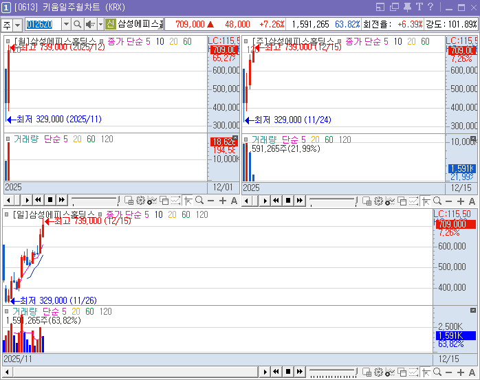The height and width of the screenshot is (380, 480).
Task: Click crosshair cursor icon in weekly toolbar
Action: point(426,201)
